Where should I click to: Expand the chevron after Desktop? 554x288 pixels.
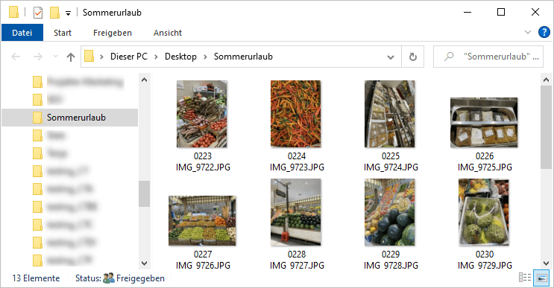click(205, 57)
